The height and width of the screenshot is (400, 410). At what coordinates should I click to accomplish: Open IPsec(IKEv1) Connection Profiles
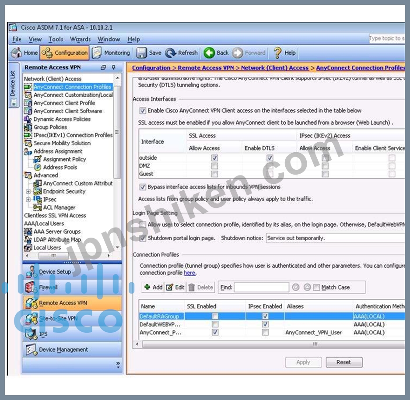pos(73,135)
